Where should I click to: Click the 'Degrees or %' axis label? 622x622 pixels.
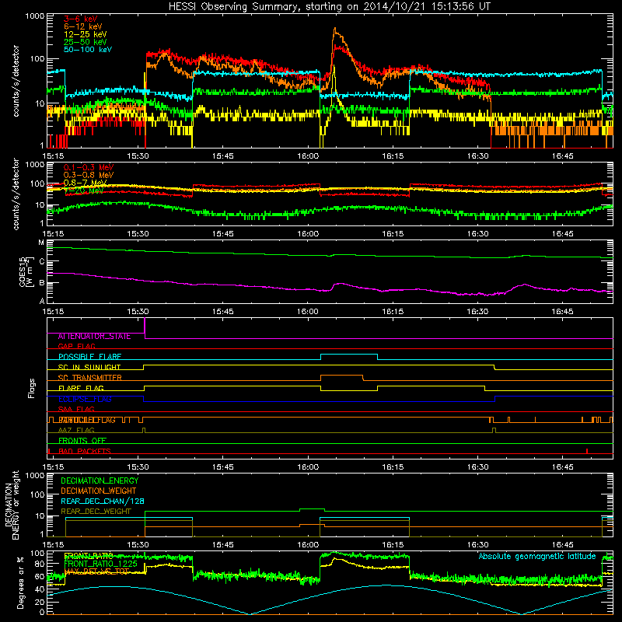point(20,582)
